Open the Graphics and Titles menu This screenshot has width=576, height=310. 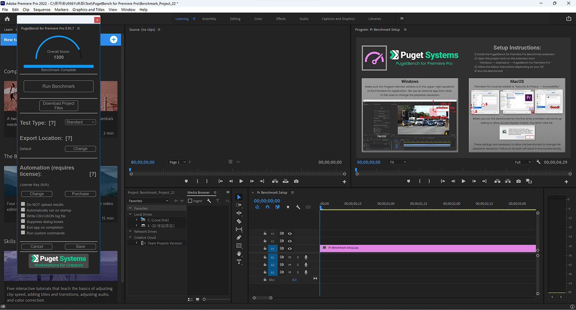pos(88,10)
